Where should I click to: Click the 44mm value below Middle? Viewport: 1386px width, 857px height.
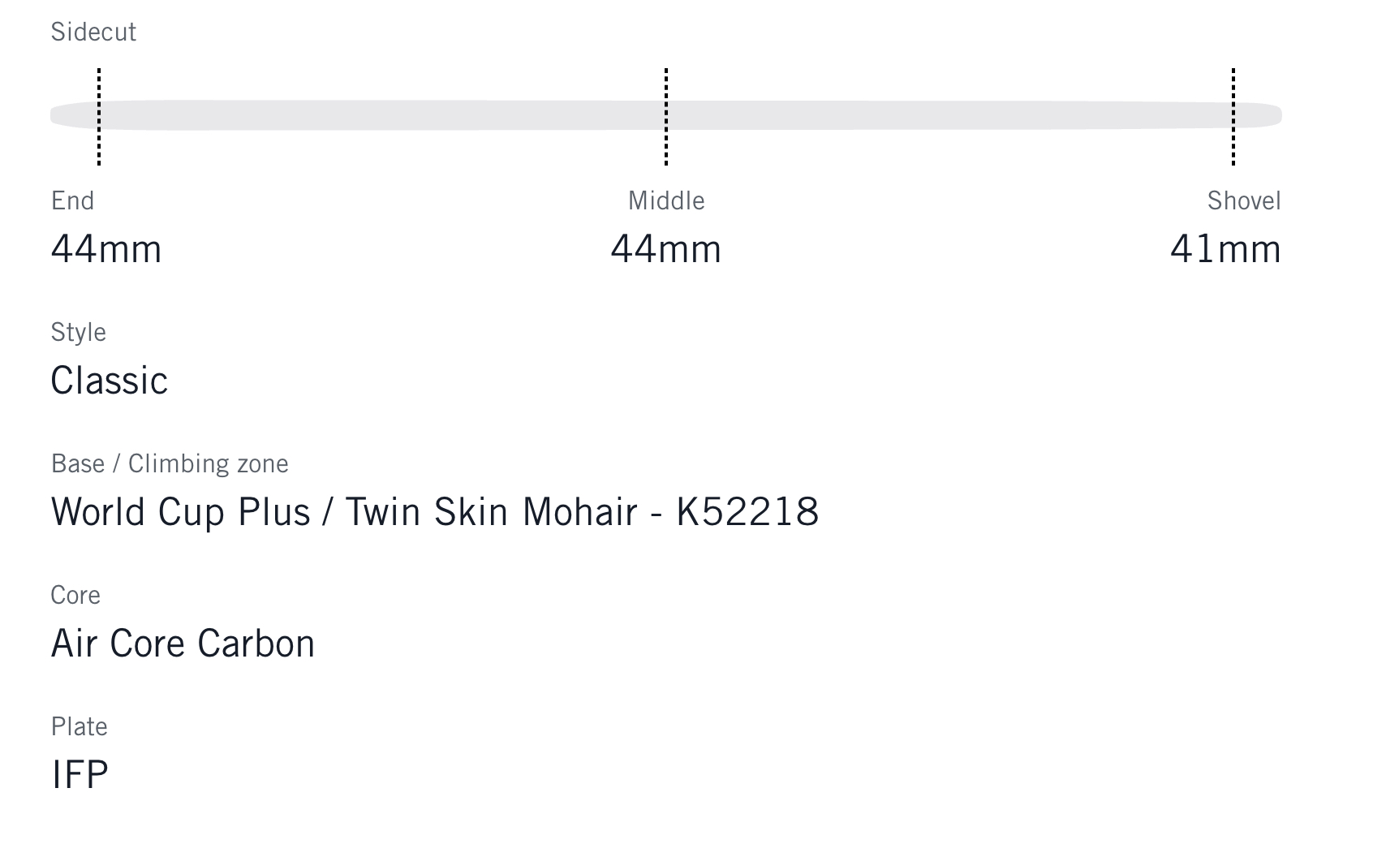[x=666, y=249]
